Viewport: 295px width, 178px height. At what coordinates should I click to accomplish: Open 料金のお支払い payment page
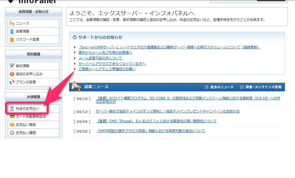[x=33, y=109]
